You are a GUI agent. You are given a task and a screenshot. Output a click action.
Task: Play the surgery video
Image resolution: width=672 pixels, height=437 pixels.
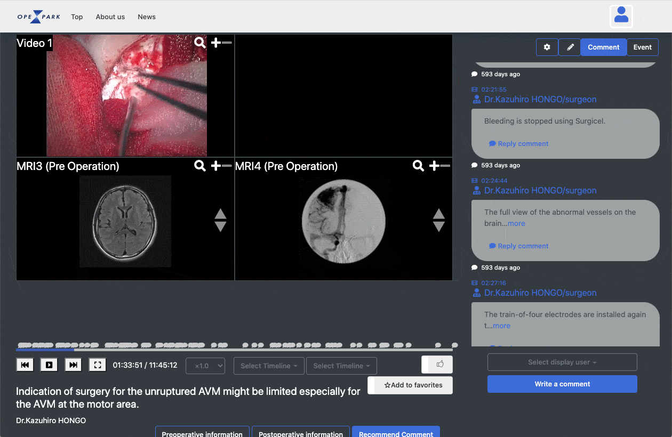(x=49, y=365)
